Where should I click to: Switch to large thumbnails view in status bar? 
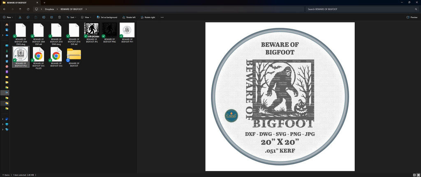[418, 175]
